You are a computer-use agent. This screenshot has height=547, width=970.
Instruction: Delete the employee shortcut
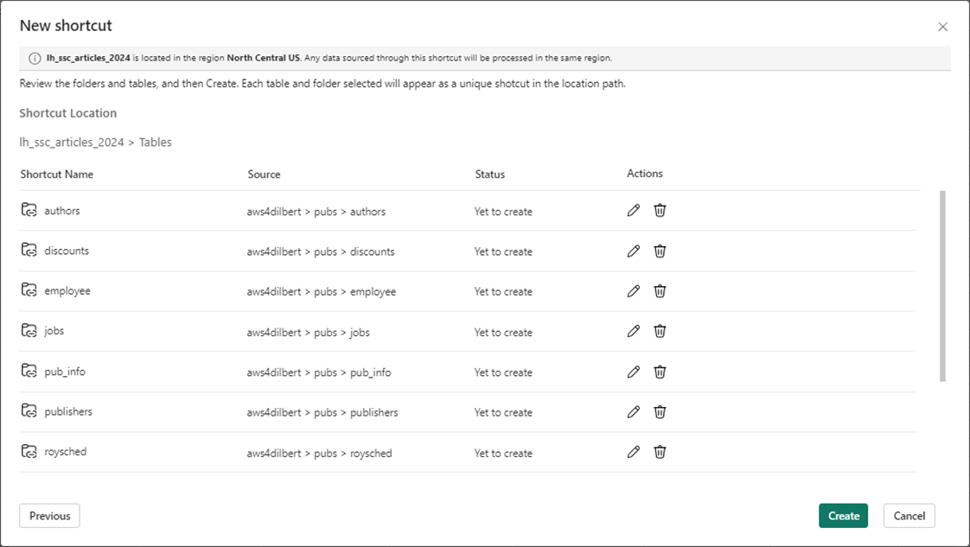660,291
